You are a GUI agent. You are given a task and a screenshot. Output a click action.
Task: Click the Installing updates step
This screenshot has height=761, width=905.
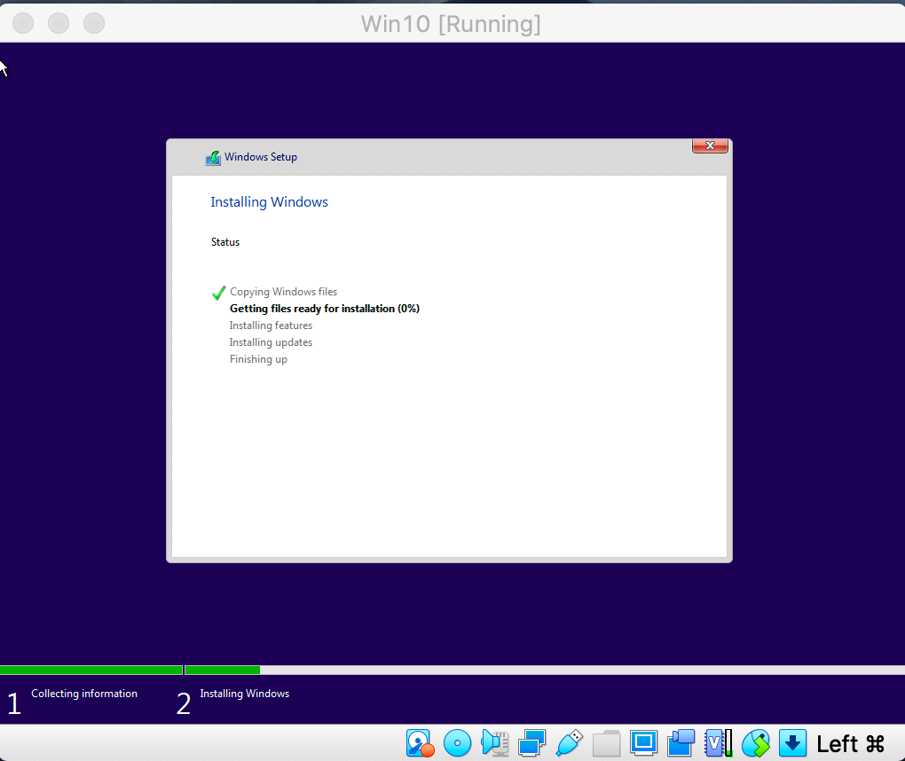click(x=271, y=342)
